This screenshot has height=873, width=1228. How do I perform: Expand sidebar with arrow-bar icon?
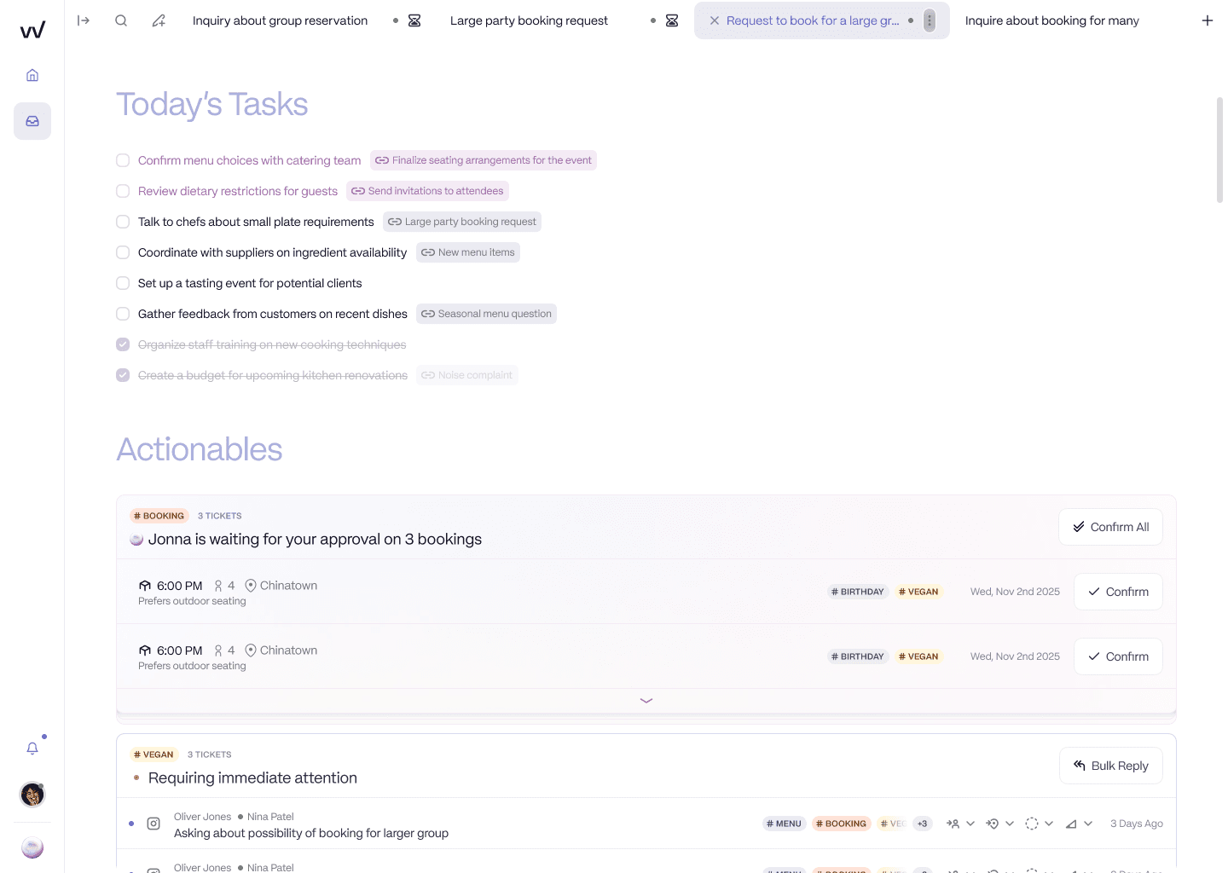pyautogui.click(x=84, y=20)
